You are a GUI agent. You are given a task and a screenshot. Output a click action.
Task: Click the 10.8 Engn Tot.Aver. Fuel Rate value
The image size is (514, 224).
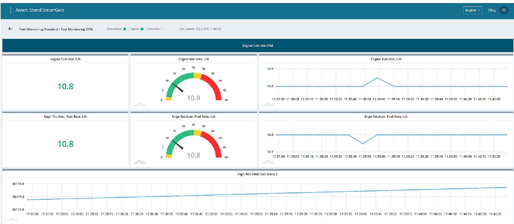[65, 144]
